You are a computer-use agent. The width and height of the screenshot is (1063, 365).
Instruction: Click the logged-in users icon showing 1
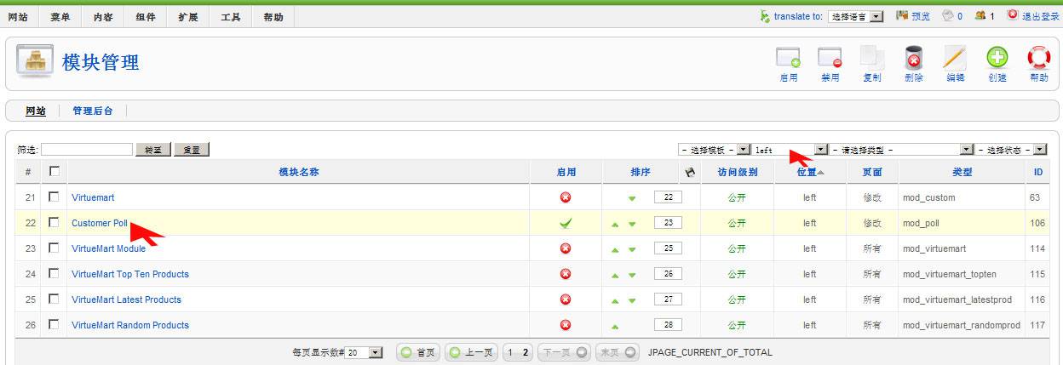(980, 15)
